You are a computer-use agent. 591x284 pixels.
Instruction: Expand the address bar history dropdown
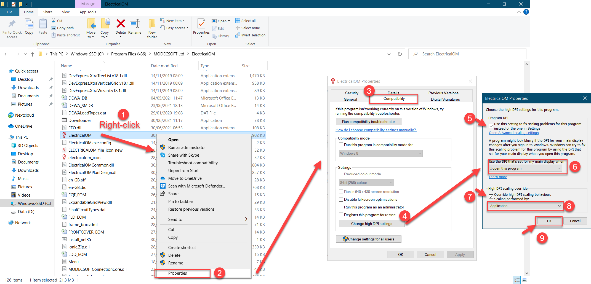[x=389, y=54]
